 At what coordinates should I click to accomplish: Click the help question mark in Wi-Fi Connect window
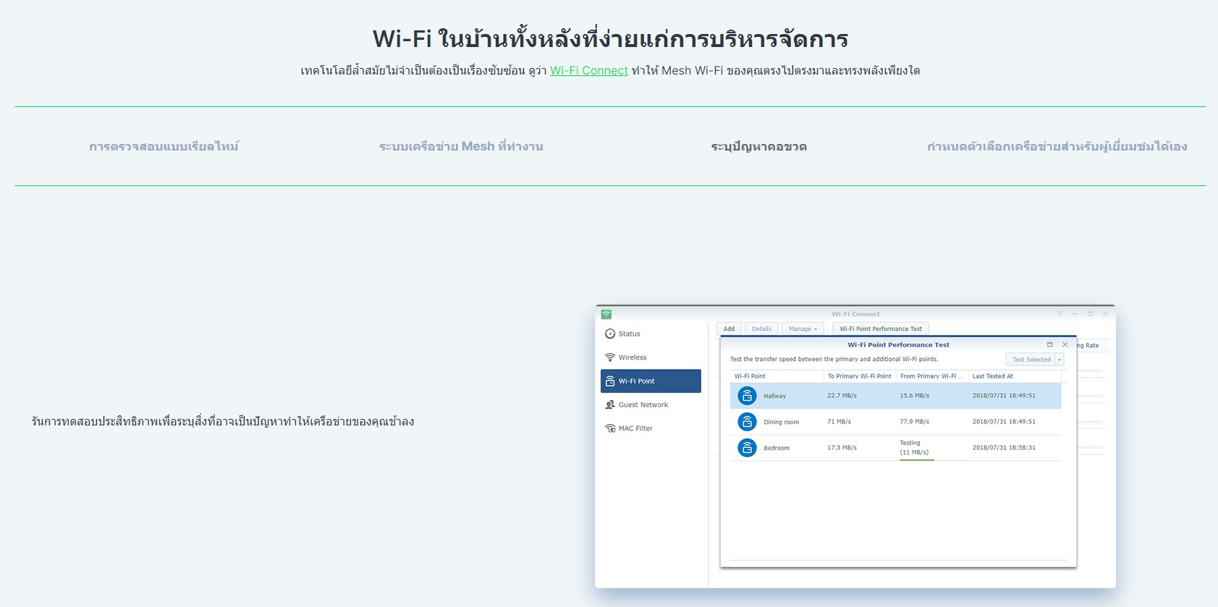click(1060, 314)
